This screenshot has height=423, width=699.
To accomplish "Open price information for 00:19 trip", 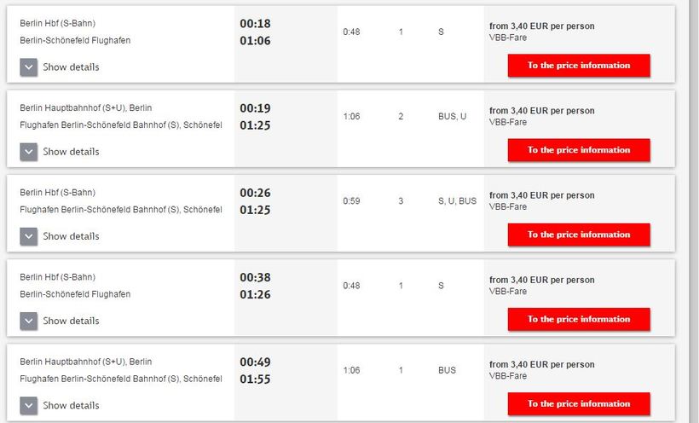I will [x=579, y=150].
